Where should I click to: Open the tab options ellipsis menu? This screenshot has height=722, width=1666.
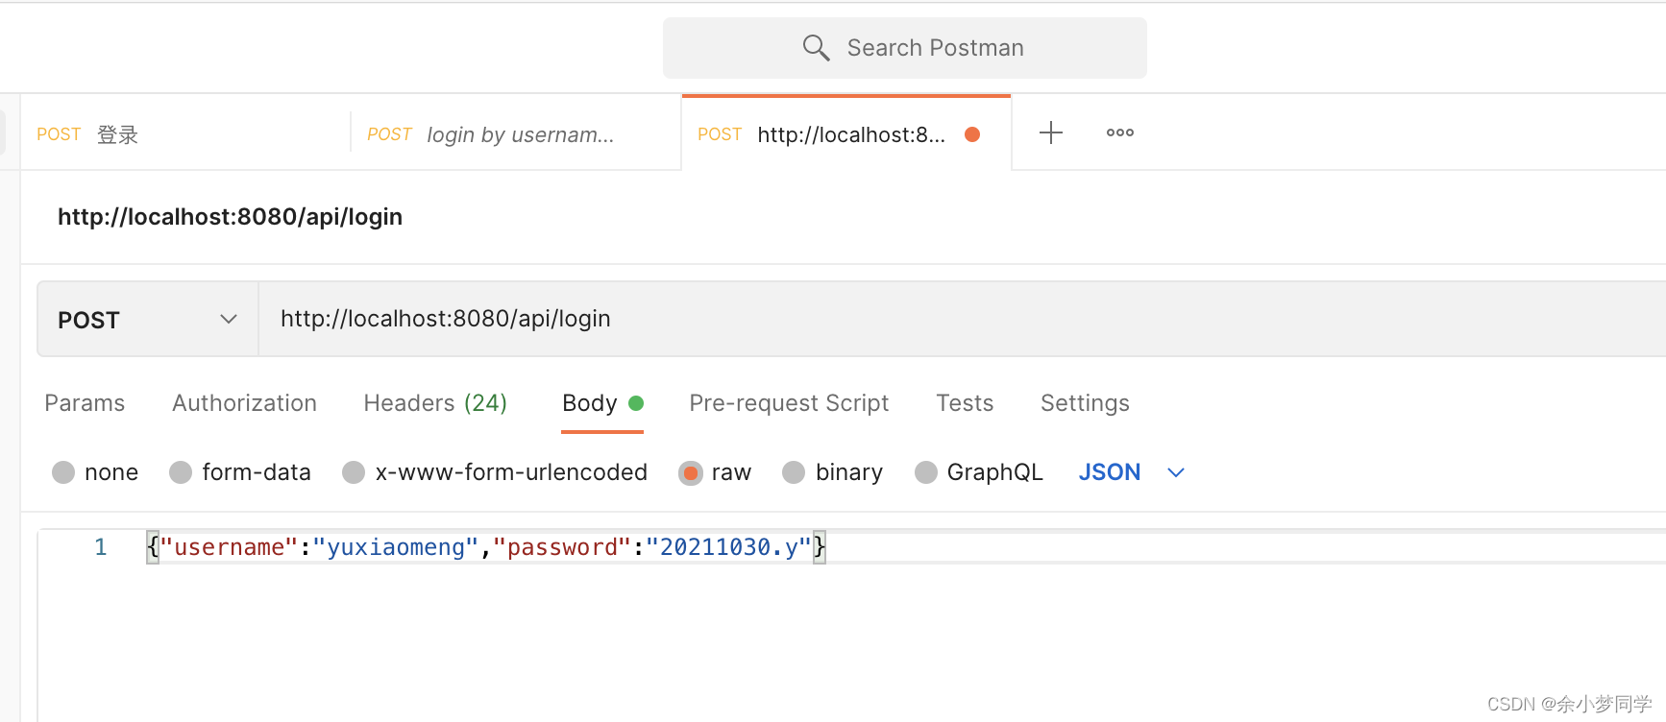(1120, 132)
